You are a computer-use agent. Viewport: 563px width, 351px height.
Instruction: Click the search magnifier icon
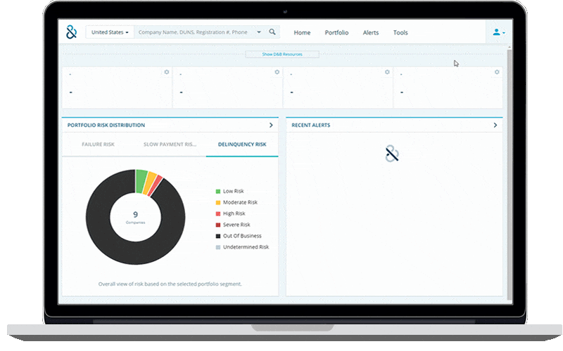[272, 32]
